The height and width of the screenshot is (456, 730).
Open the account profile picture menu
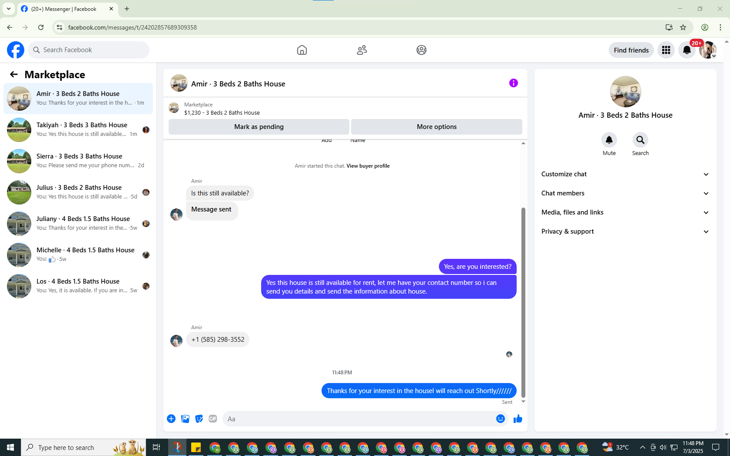click(x=708, y=50)
